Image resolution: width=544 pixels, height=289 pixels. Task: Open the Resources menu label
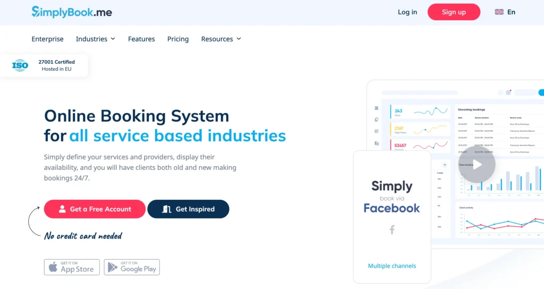pos(217,39)
